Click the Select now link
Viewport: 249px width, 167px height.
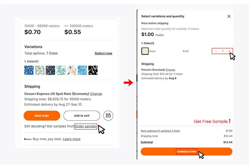(103, 53)
